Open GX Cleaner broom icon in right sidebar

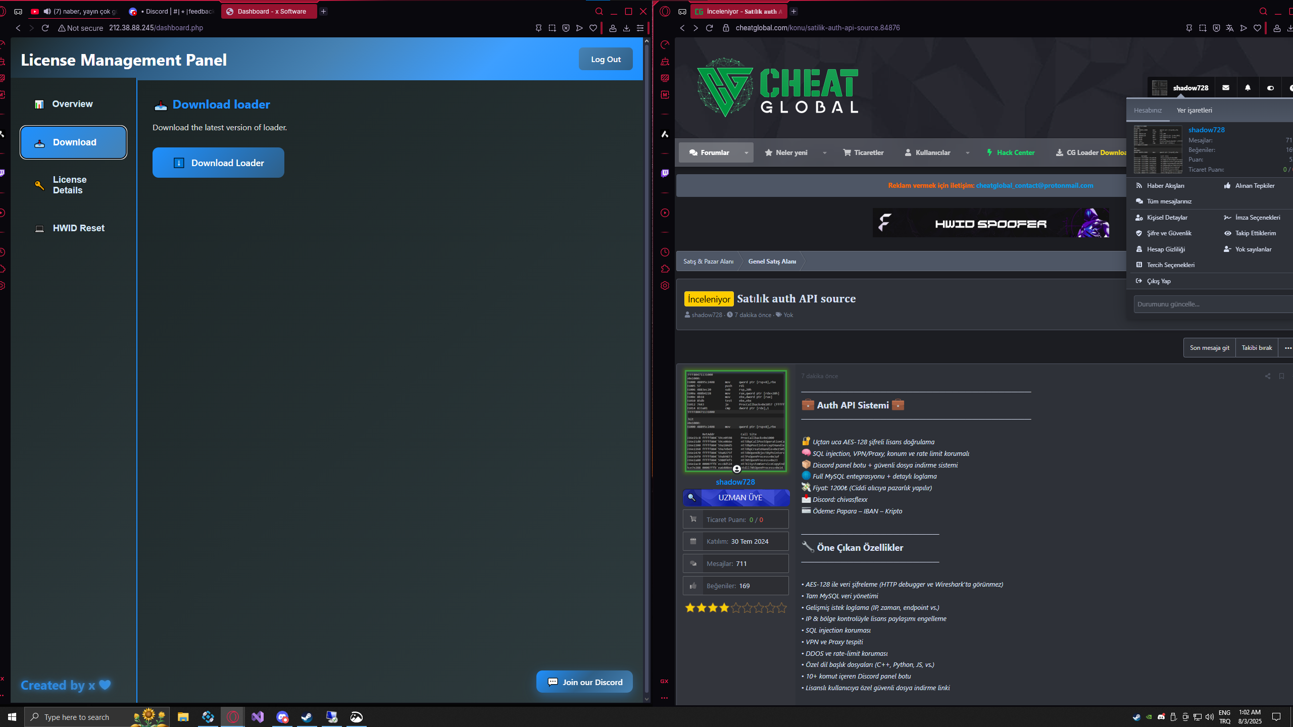pos(665,61)
